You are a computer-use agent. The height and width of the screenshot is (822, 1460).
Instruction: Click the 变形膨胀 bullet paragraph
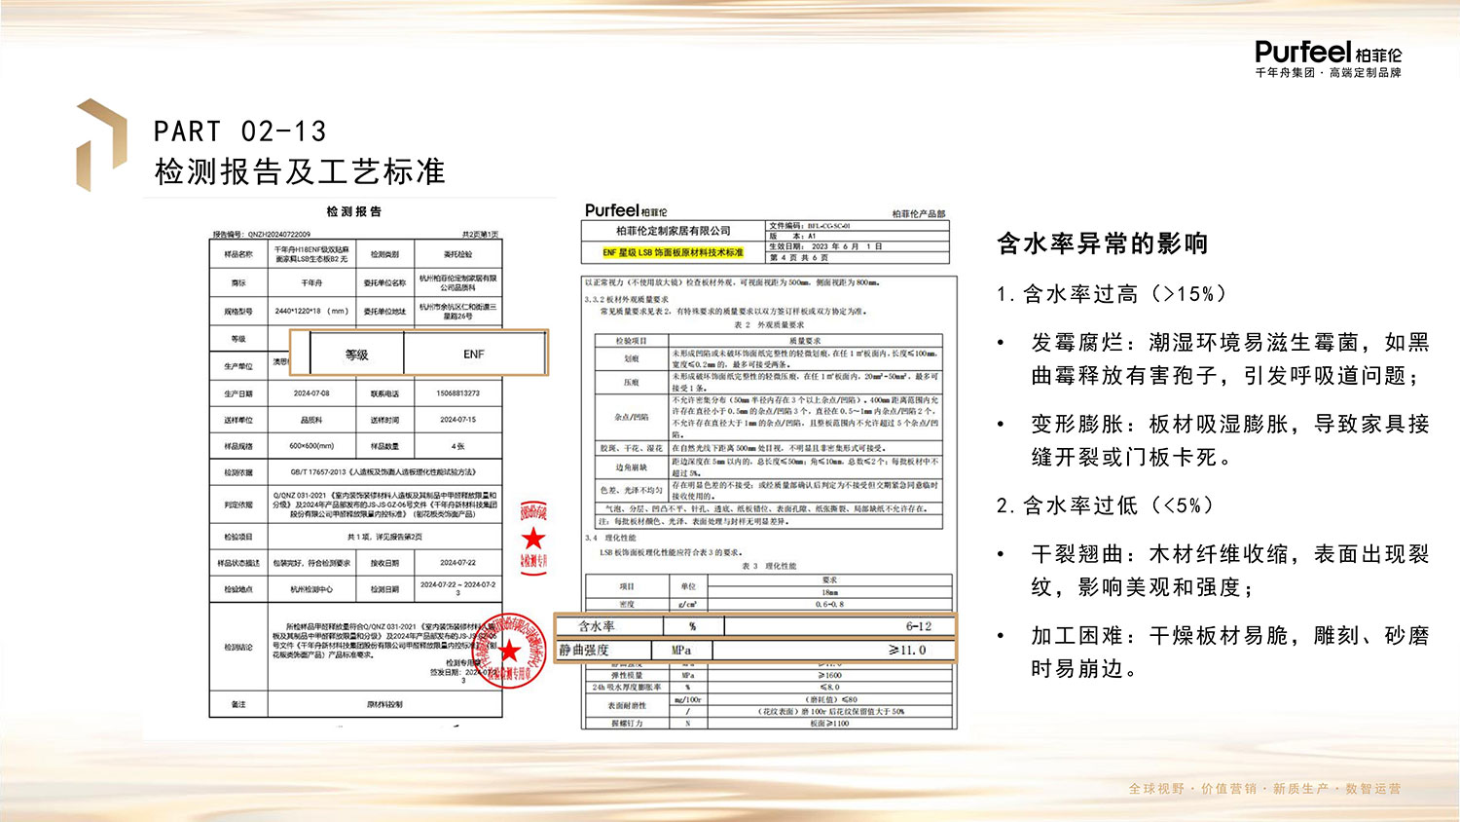click(1230, 440)
